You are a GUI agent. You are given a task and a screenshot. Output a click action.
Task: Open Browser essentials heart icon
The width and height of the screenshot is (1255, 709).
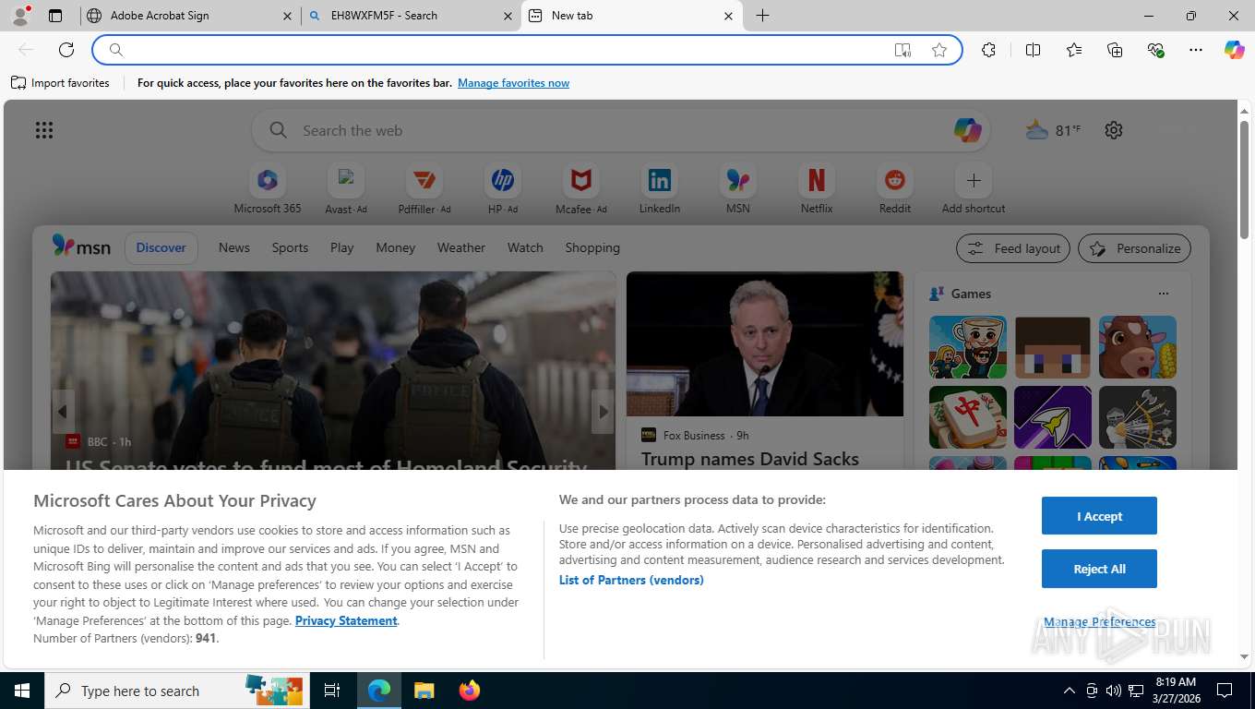tap(1155, 50)
